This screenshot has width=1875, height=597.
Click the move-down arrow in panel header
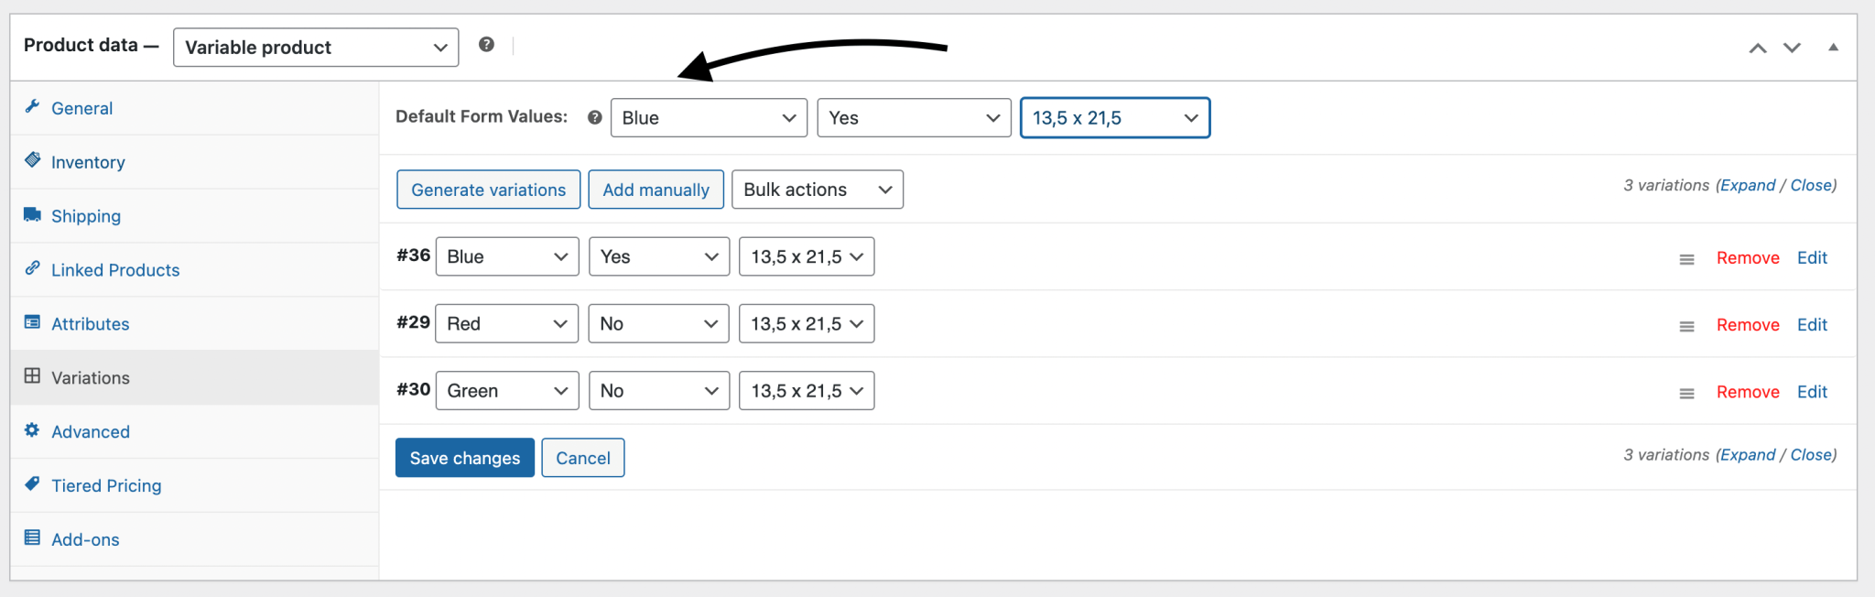[x=1792, y=48]
